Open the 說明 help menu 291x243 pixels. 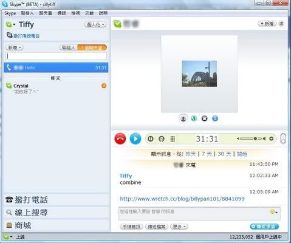[103, 13]
